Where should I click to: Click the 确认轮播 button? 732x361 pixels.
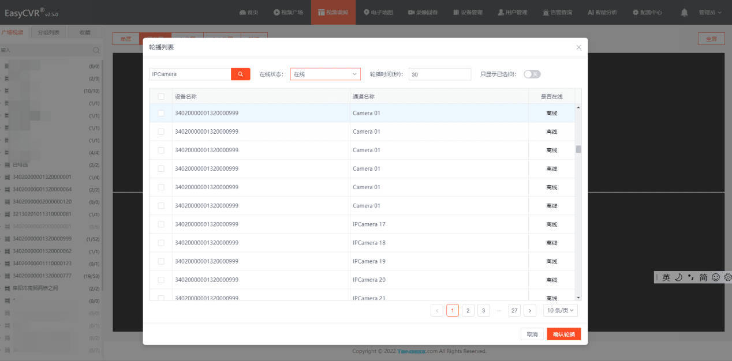point(563,334)
